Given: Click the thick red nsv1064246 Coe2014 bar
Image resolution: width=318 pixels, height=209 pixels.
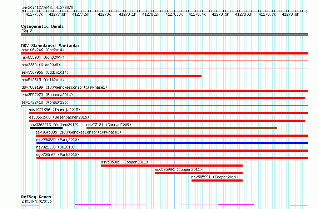Looking at the screenshot, I should click(x=164, y=53).
